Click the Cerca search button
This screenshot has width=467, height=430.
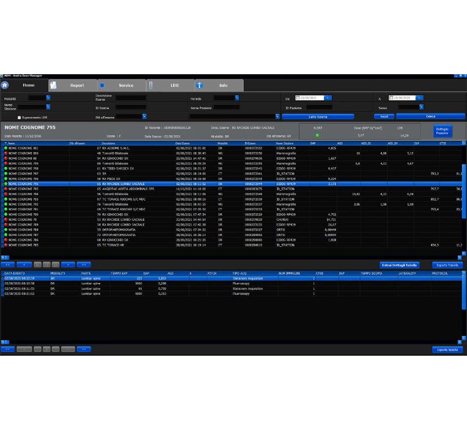click(430, 117)
